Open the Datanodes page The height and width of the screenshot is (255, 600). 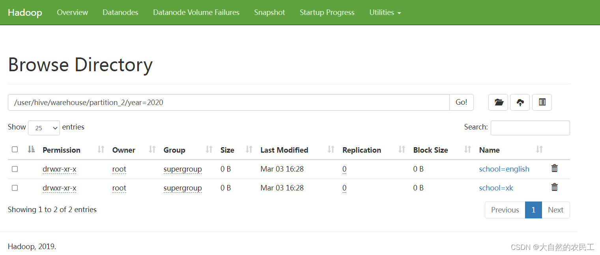point(120,13)
